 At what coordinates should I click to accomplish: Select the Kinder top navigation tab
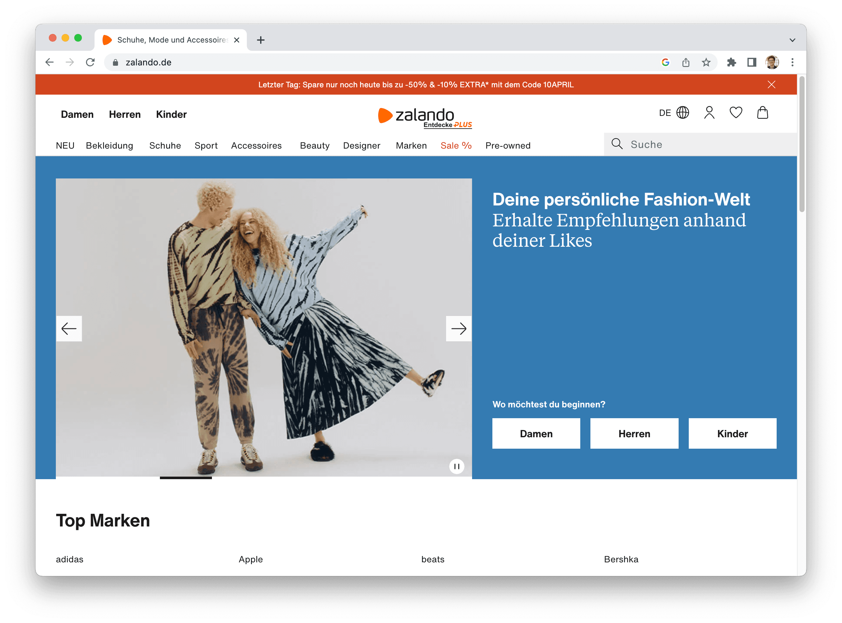click(x=171, y=114)
